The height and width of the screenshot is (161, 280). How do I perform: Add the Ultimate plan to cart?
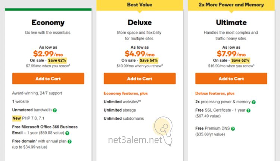coord(231,79)
